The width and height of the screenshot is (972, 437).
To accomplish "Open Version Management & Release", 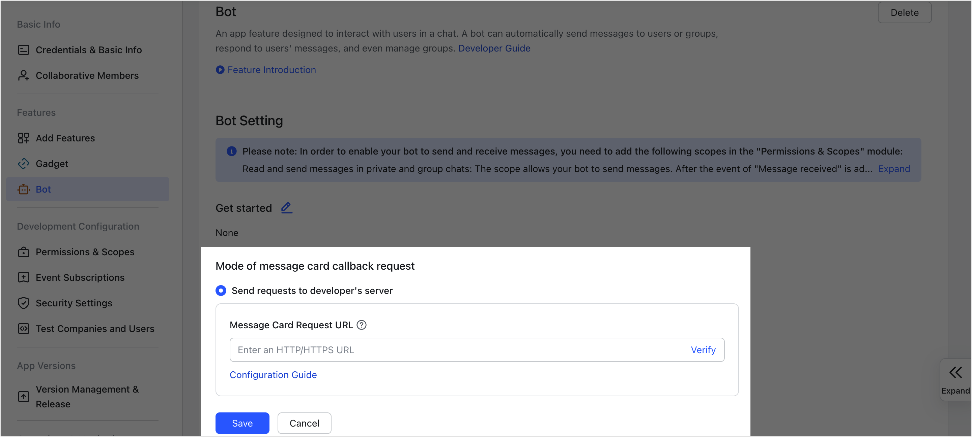I will pos(88,396).
